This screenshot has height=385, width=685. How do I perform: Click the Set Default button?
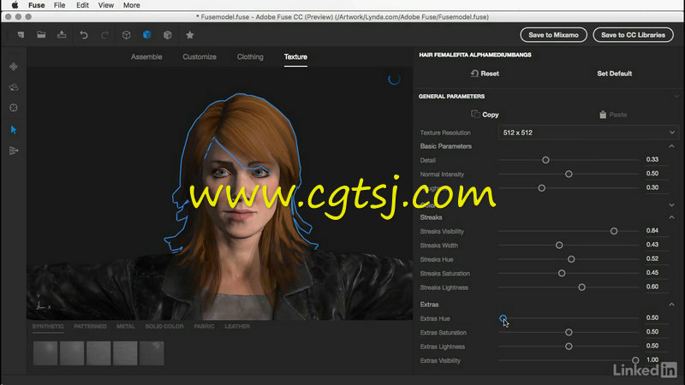point(614,74)
